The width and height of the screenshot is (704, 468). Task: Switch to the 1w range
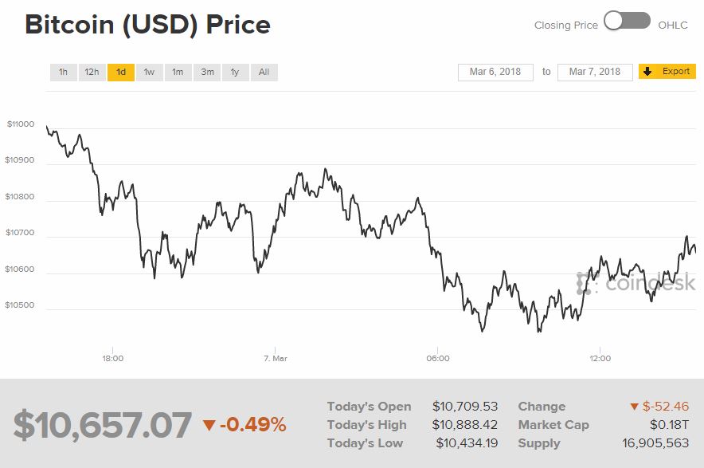pos(149,73)
